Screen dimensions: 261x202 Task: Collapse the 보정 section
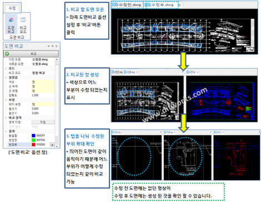(x=6, y=100)
